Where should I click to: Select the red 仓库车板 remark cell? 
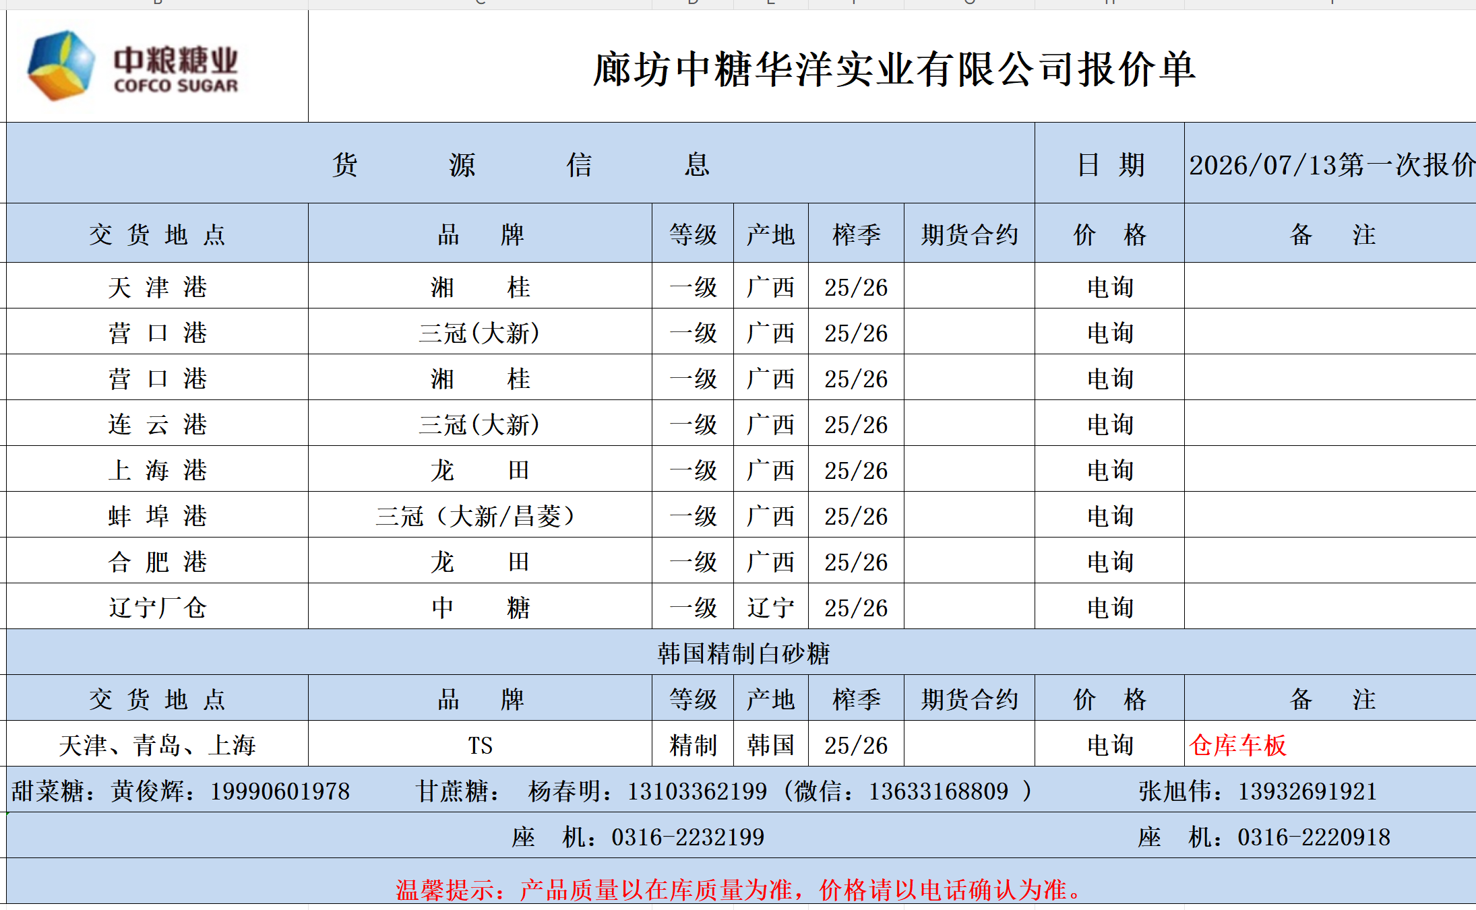[1330, 744]
